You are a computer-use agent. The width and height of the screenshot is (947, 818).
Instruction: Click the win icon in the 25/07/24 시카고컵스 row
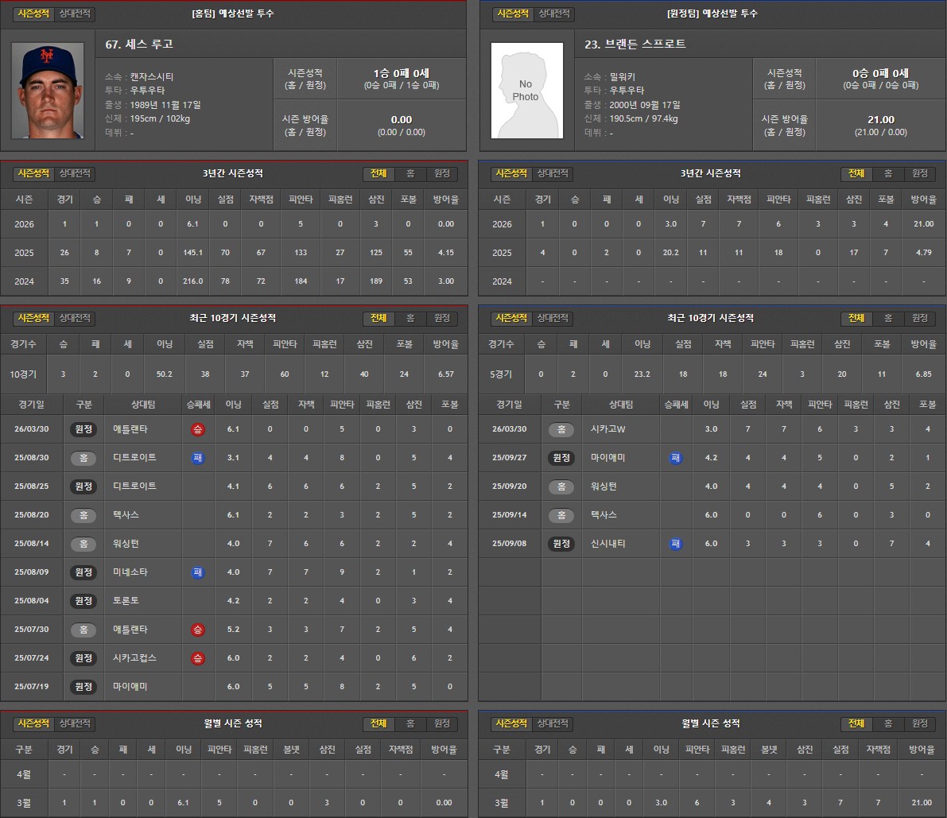pos(197,658)
